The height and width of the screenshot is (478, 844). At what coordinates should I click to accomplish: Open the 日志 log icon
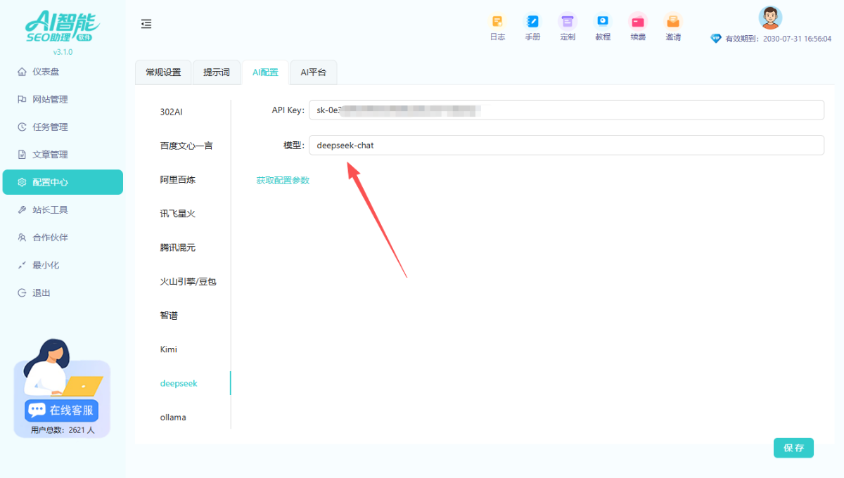pyautogui.click(x=497, y=21)
